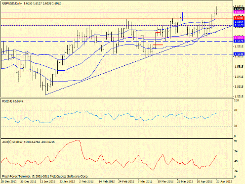Click the 30 Dec 2011 date label
This screenshot has width=245, height=184.
(x=28, y=182)
